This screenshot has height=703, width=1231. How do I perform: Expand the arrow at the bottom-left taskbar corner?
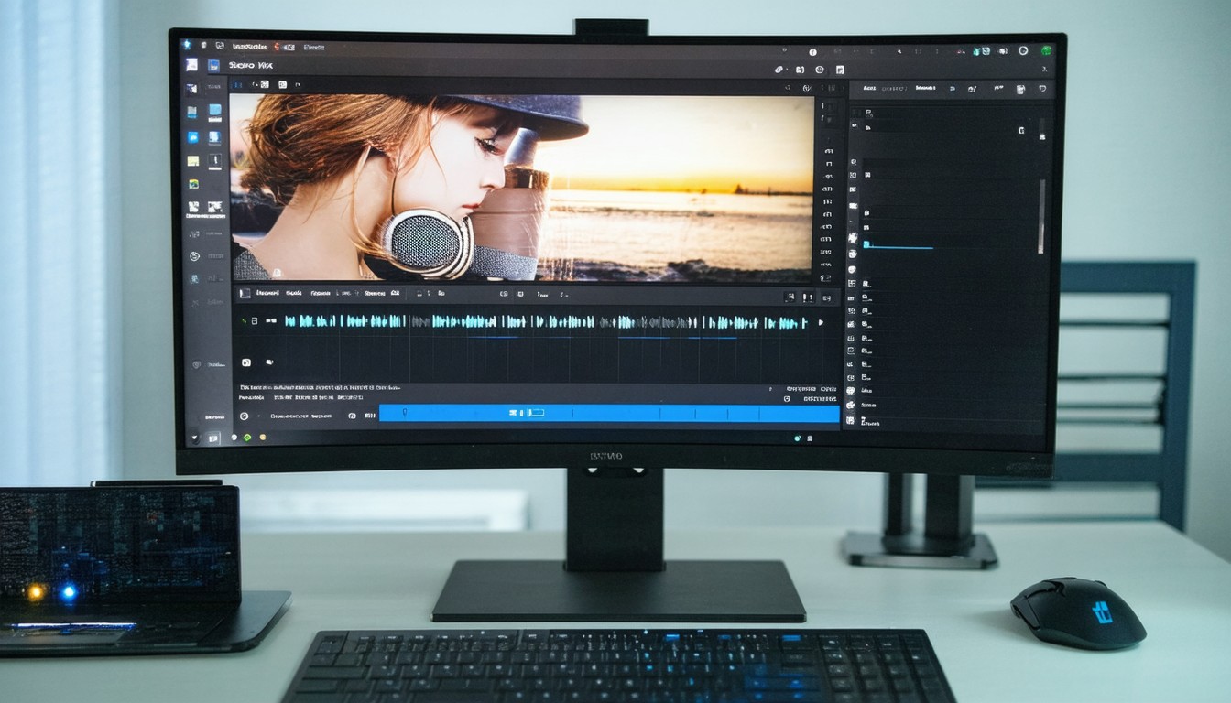tap(196, 438)
